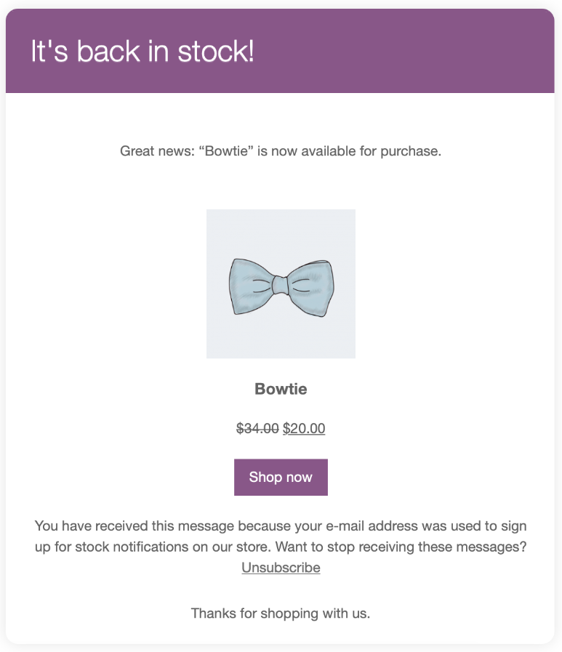Click the crossed-out $34.00 price

[x=257, y=429]
